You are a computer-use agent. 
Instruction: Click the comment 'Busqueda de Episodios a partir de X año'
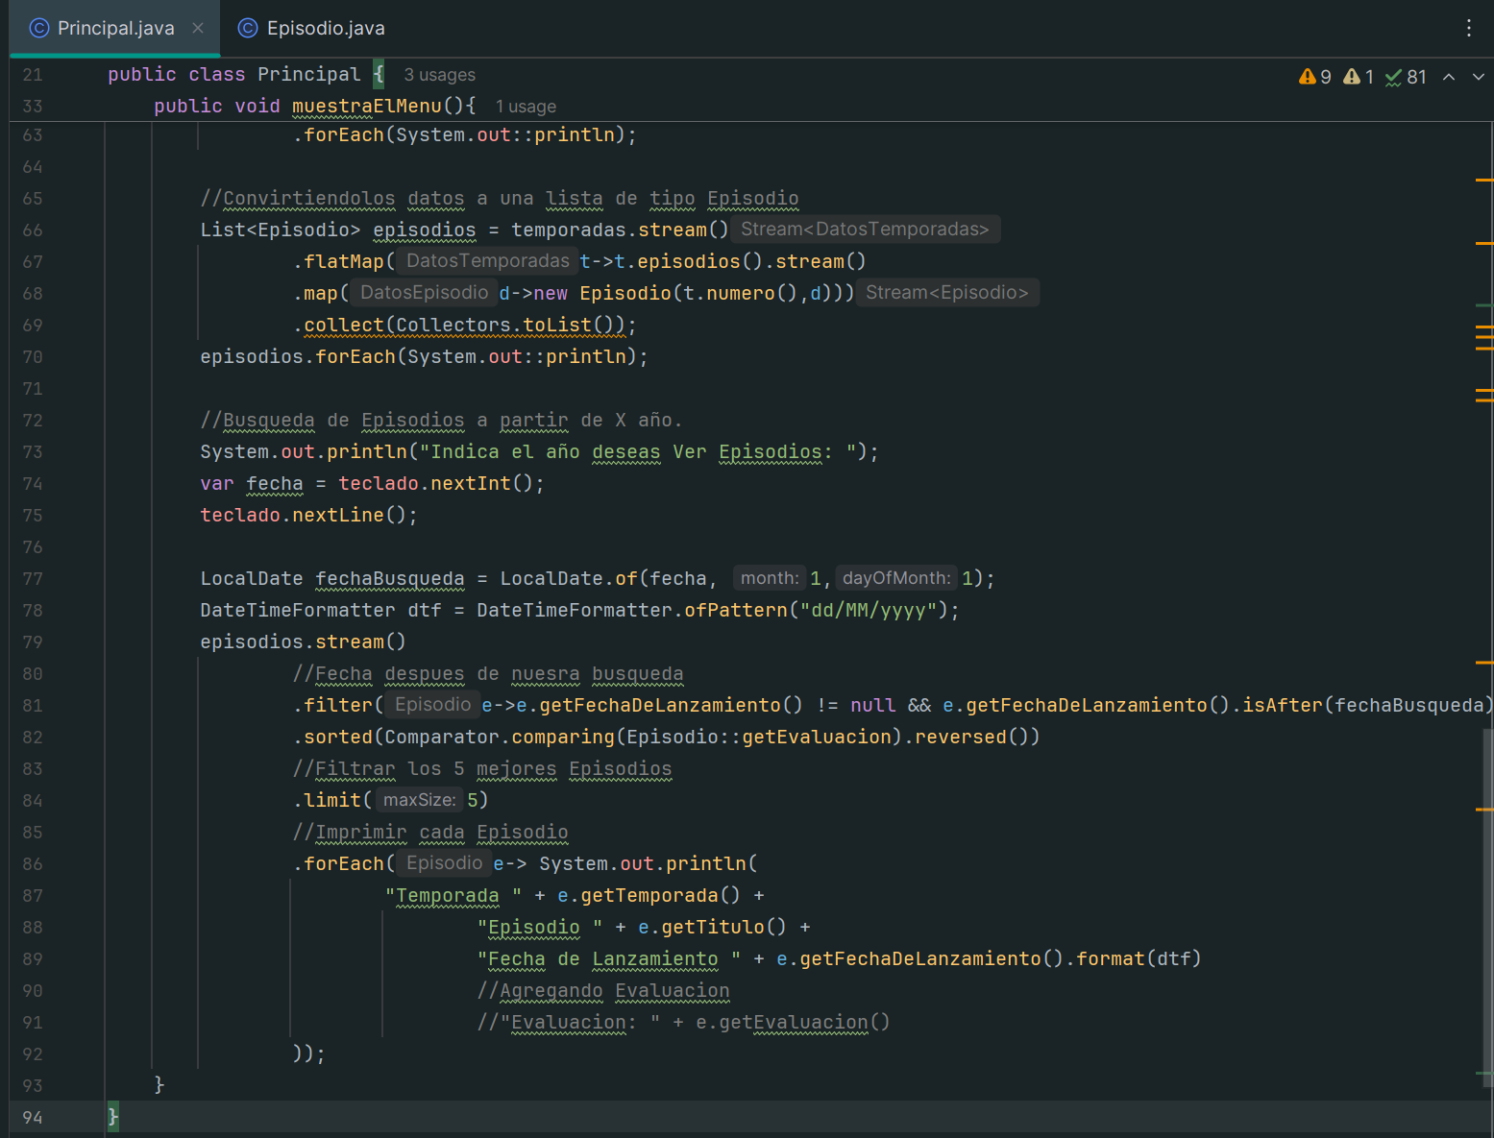441,421
